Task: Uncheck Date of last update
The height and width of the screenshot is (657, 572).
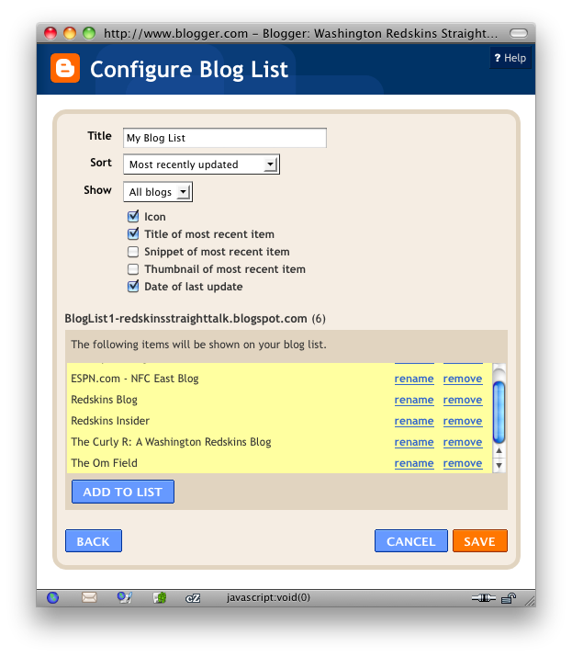Action: 133,286
